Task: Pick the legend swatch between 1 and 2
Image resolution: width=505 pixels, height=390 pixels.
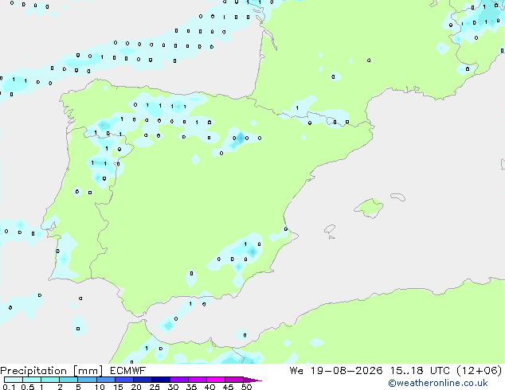Action: tap(50, 380)
